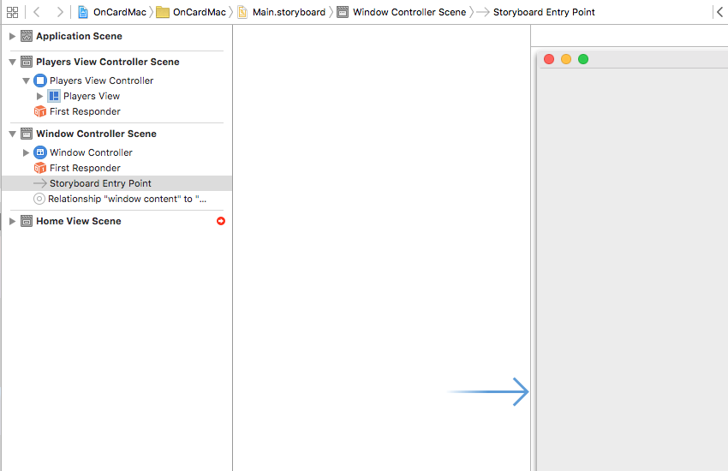This screenshot has height=471, width=728.
Task: Select the Window Controller row
Action: click(116, 152)
